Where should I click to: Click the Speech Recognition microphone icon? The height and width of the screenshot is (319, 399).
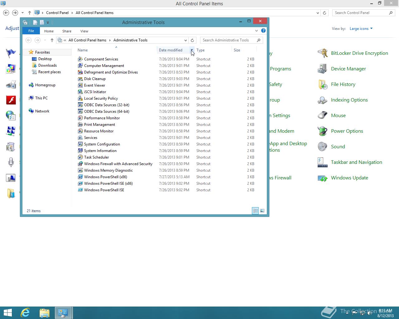pos(11,162)
